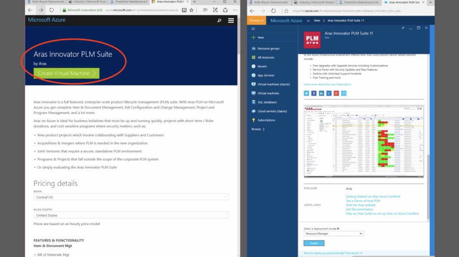This screenshot has height=257, width=459.
Task: Open the Hub icon in left browser toolbar
Action: [x=205, y=10]
